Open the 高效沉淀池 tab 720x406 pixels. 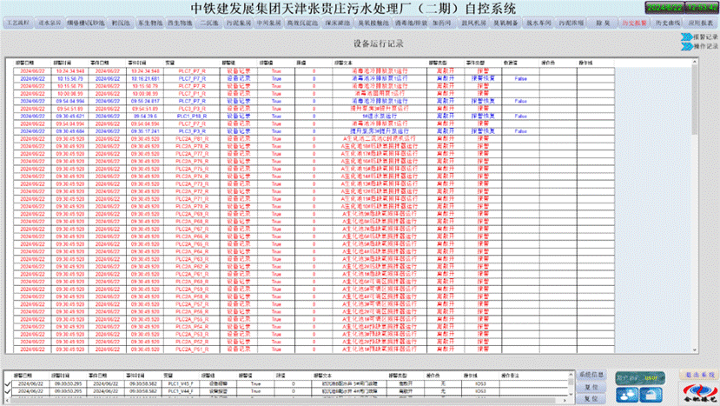coord(302,23)
